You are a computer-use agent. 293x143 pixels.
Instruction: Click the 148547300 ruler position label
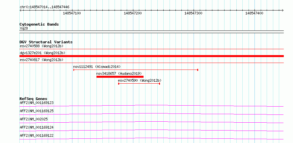coord(193,13)
